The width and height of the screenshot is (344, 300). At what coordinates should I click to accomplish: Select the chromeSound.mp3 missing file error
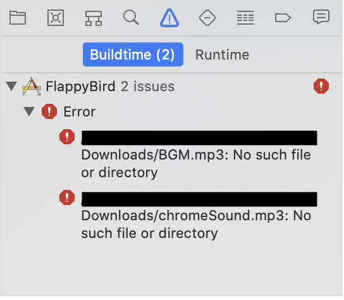tap(199, 216)
